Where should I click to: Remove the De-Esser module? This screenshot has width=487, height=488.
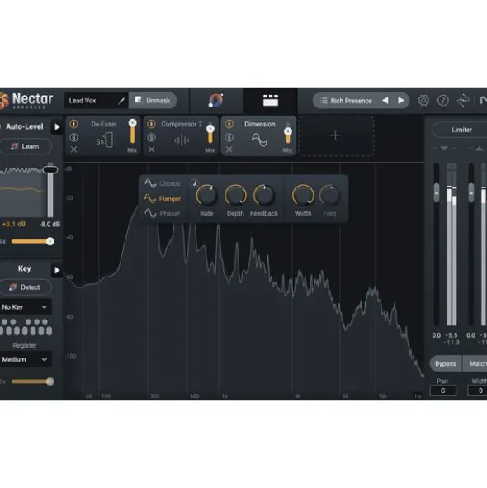point(73,149)
